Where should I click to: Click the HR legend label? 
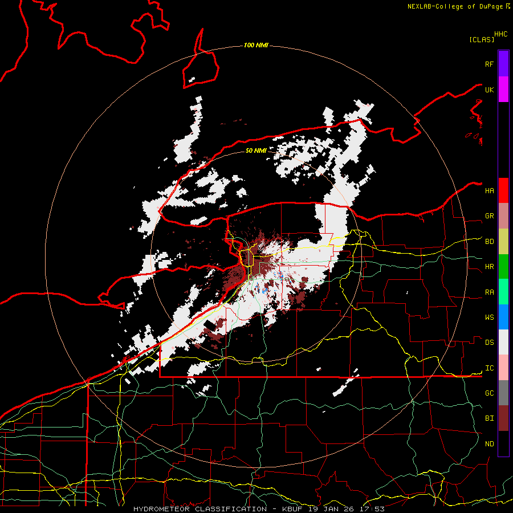click(x=489, y=267)
